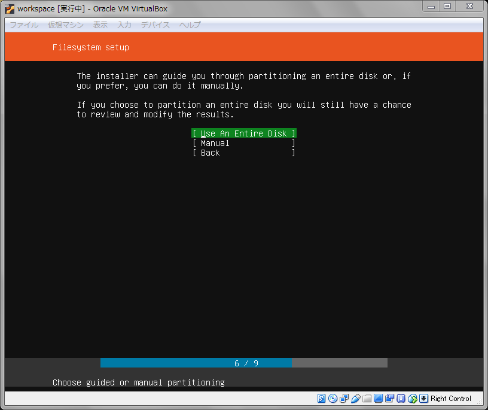Open the ヘルプ menu

click(190, 25)
